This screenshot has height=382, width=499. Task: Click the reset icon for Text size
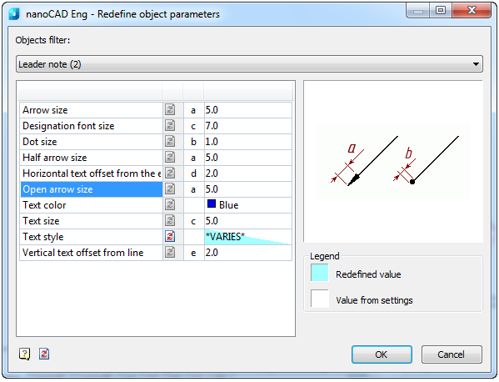(x=170, y=221)
